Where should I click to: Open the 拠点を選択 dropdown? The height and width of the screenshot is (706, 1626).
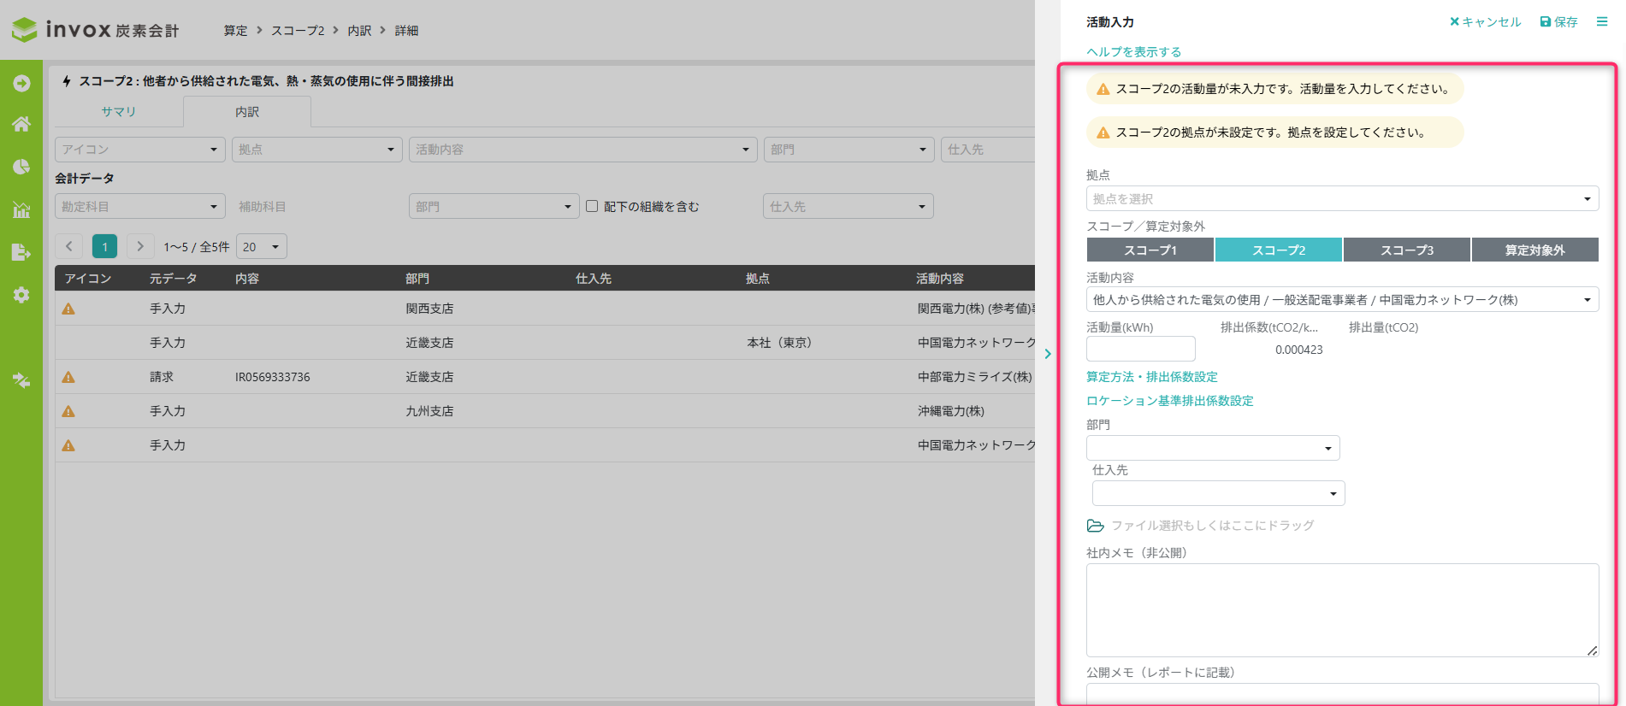(x=1341, y=198)
